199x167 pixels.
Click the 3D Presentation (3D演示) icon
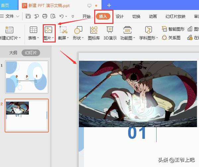(110, 30)
